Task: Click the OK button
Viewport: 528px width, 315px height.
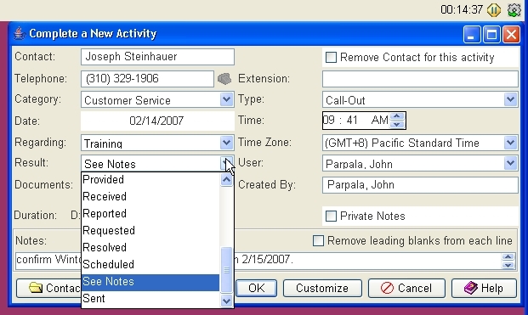Action: 256,288
